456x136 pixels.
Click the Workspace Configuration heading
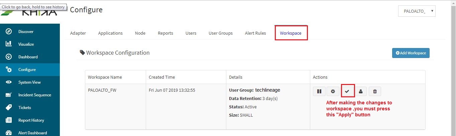click(115, 53)
